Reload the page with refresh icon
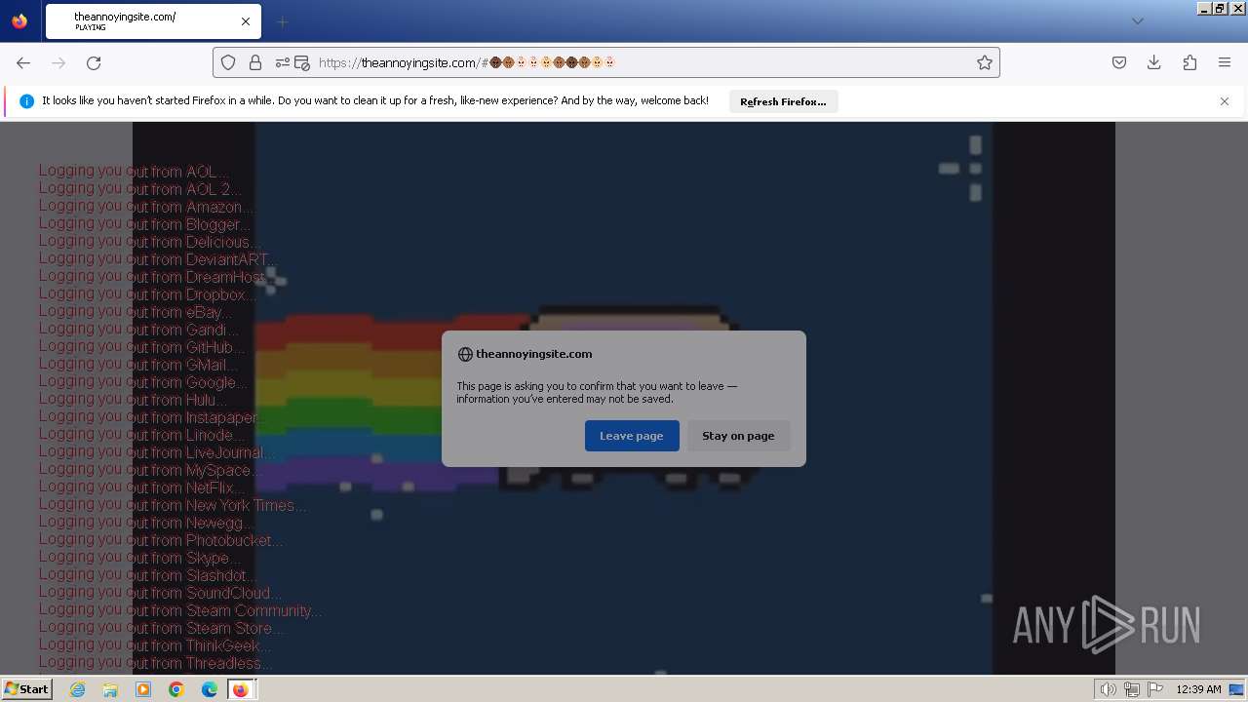This screenshot has width=1248, height=702. coord(94,62)
